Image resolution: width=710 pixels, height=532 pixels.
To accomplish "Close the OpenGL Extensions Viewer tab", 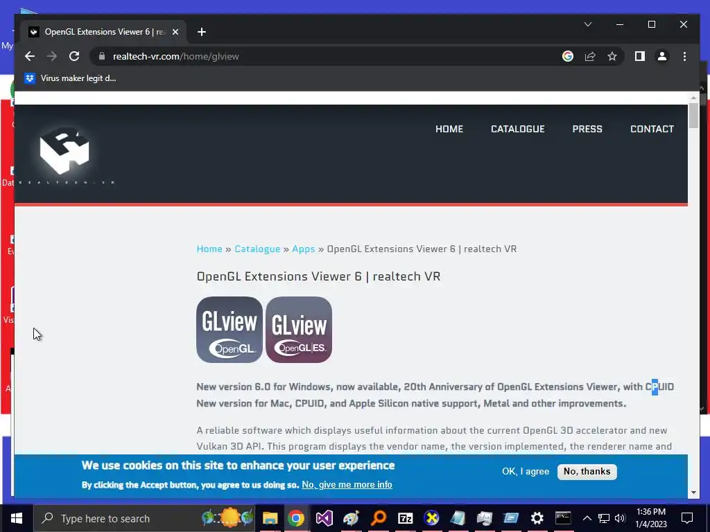I will tap(175, 32).
